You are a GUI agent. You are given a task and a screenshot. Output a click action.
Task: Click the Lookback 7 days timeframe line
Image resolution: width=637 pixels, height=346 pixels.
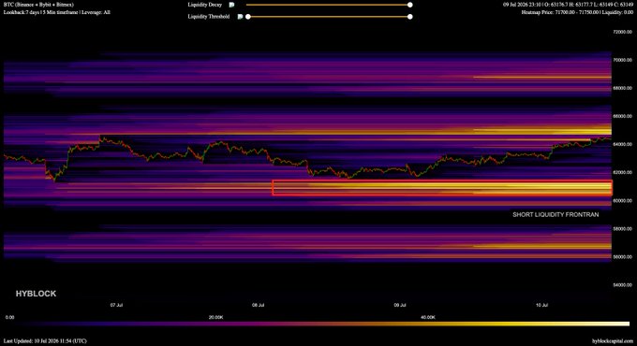point(57,12)
